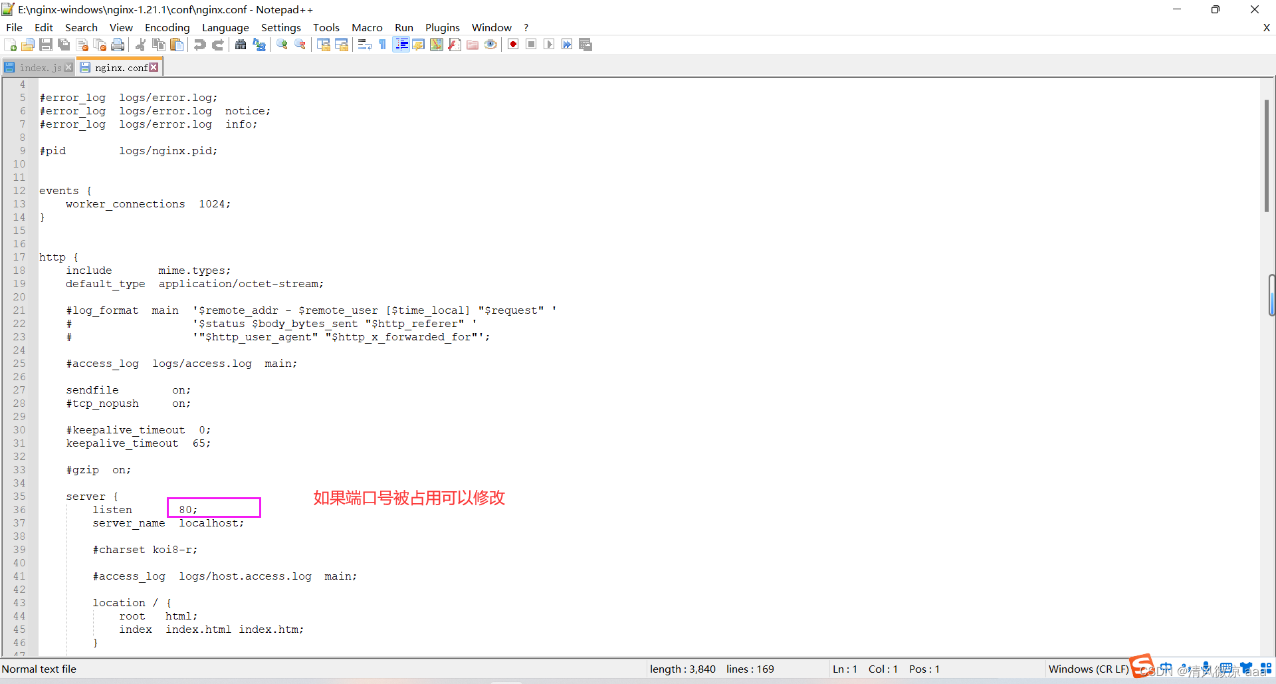This screenshot has width=1276, height=684.
Task: Open the Settings menu
Action: tap(281, 27)
